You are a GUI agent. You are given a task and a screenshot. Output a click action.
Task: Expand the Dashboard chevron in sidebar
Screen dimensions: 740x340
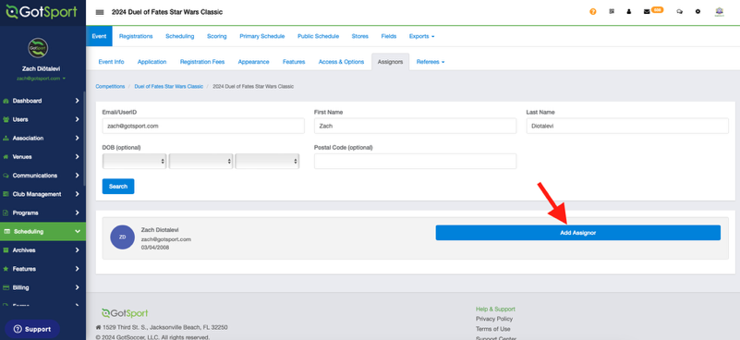point(78,101)
